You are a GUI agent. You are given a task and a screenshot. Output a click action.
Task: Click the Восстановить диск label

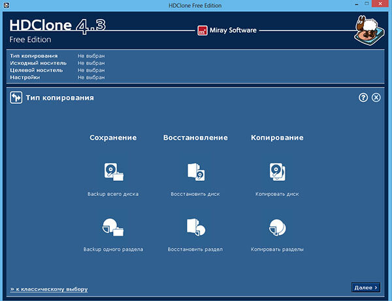(x=195, y=194)
